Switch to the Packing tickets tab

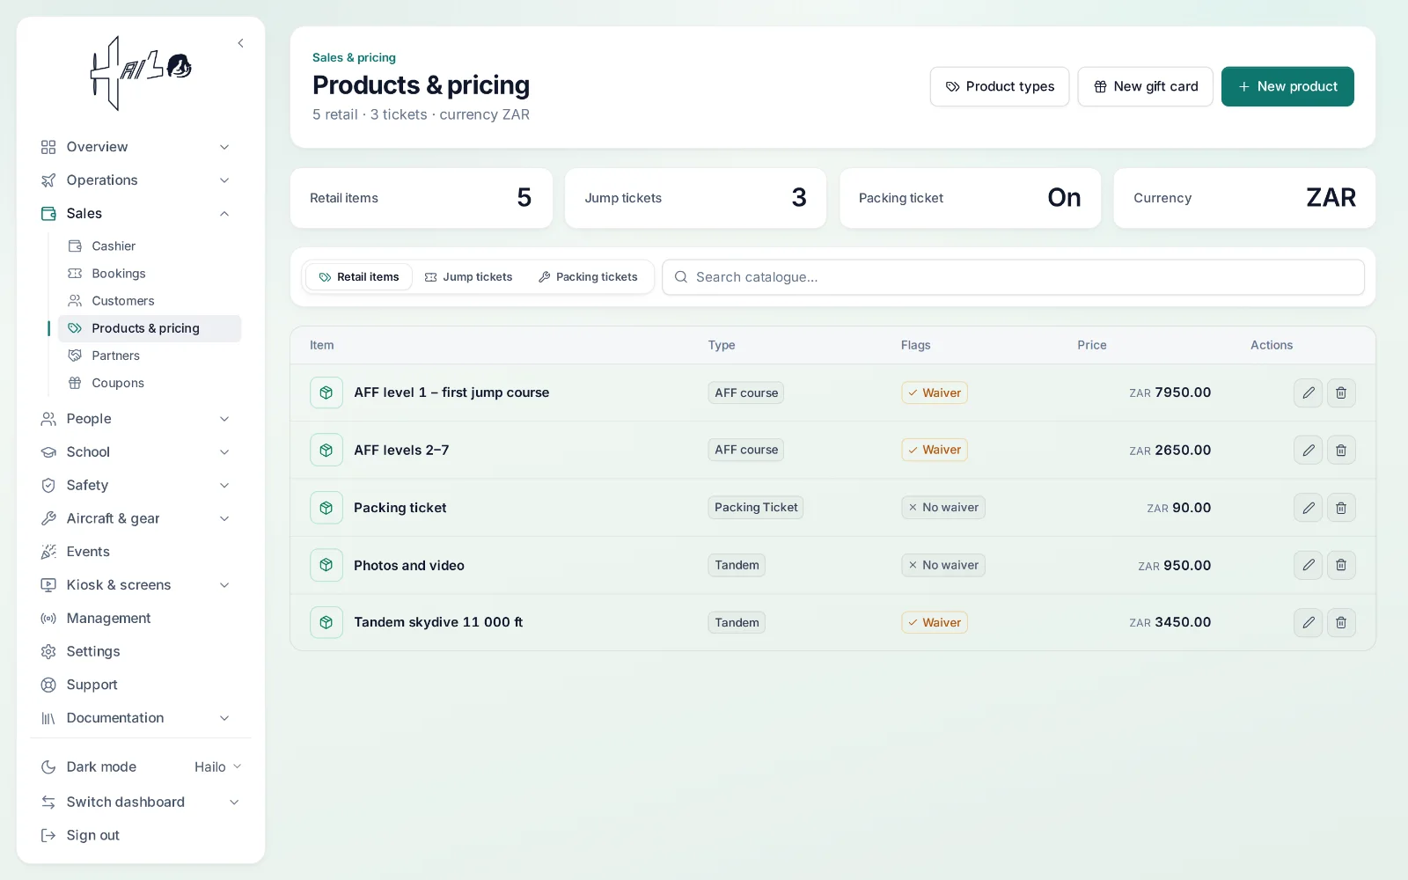(x=588, y=277)
